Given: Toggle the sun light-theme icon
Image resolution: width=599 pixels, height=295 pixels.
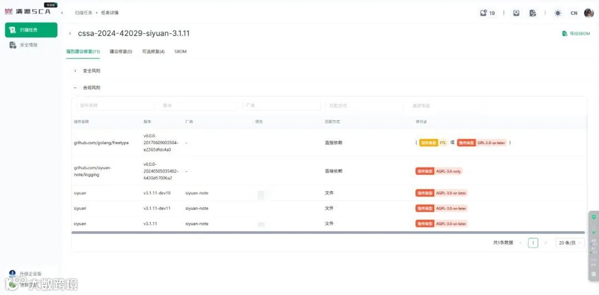Looking at the screenshot, I should [558, 13].
